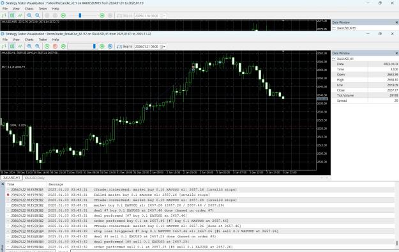Click the current price label on price axis
The height and width of the screenshot is (252, 399).
322,98
